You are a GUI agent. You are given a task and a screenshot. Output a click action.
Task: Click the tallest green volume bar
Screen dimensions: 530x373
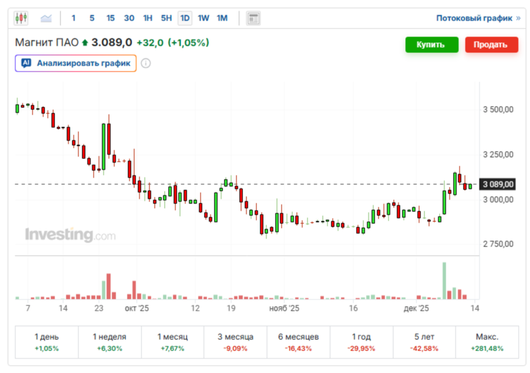click(444, 281)
